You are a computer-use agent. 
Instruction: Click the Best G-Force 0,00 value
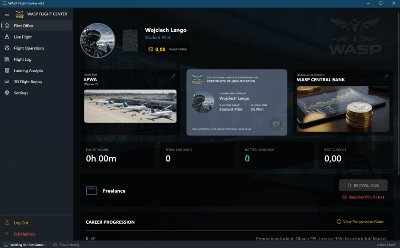[x=332, y=159]
